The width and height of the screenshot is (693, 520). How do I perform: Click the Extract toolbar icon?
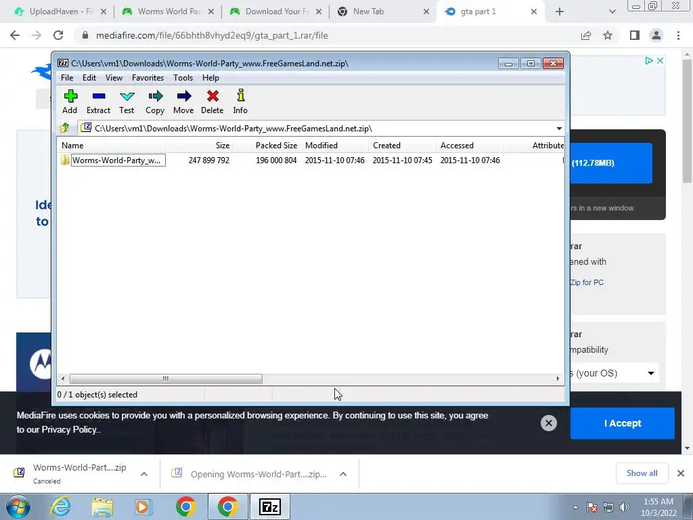coord(98,102)
